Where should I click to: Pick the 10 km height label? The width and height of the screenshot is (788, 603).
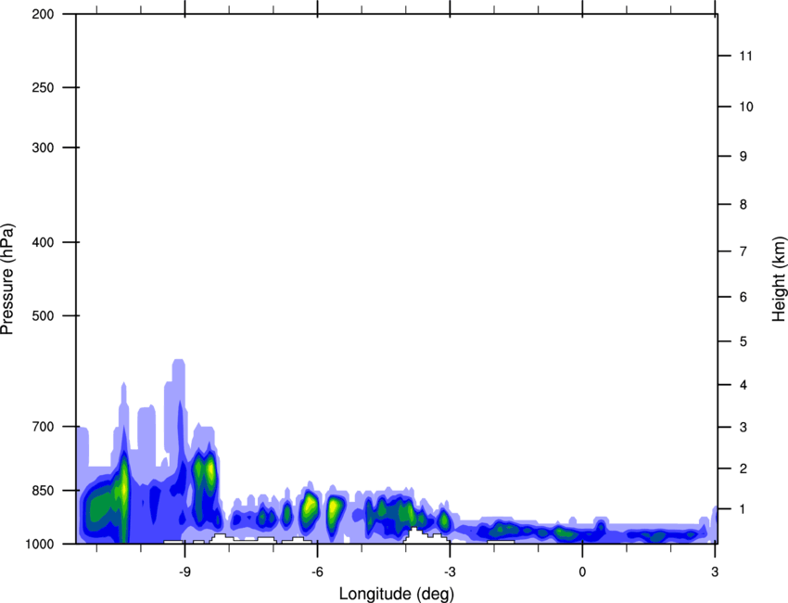(745, 107)
